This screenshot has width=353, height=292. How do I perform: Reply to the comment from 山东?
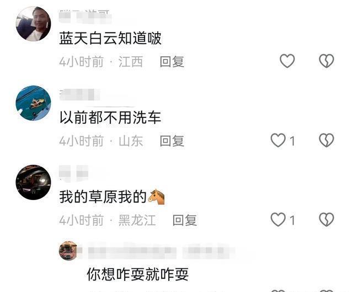point(172,141)
